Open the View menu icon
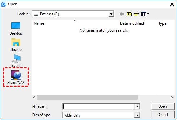Viewport: 177px width, 120px height. point(144,14)
